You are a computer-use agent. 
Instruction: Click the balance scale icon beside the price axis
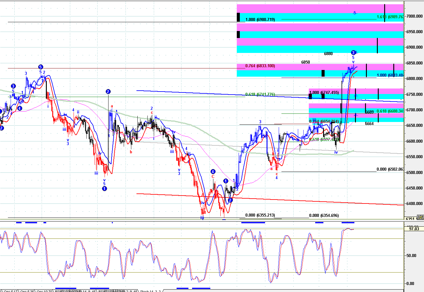420,217
